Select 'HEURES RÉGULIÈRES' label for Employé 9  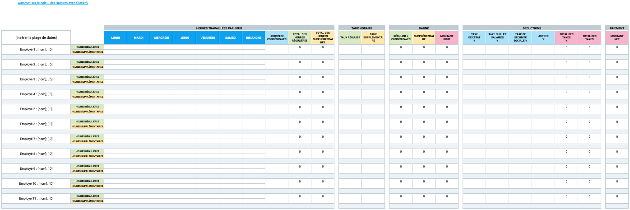(x=88, y=166)
